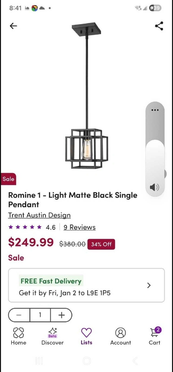Tap the Android system back button
The width and height of the screenshot is (173, 372).
(x=135, y=361)
